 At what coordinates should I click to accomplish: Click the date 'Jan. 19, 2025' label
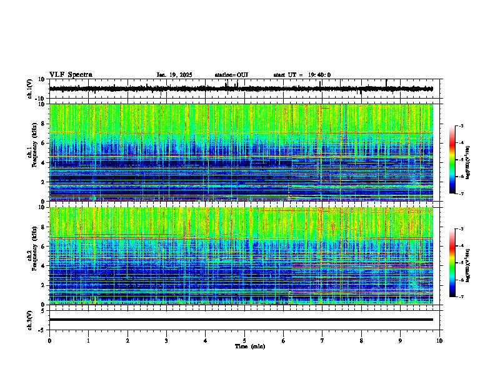(x=174, y=75)
